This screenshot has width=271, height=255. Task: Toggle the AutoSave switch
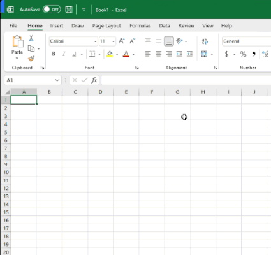(52, 10)
